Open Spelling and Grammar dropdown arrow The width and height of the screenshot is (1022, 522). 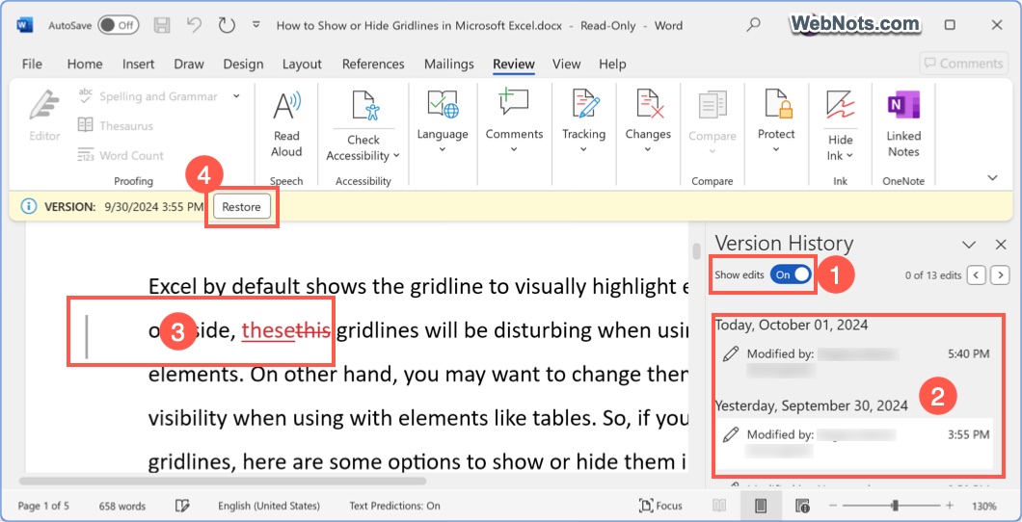[x=236, y=96]
